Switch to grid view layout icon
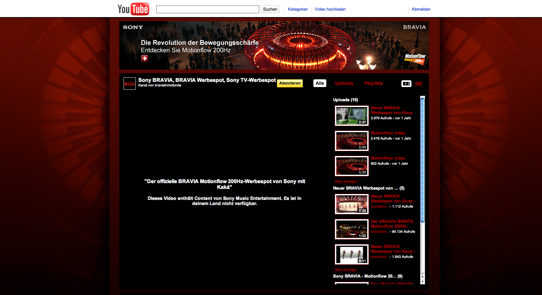Screen dimensions: 542x295 tap(418, 84)
